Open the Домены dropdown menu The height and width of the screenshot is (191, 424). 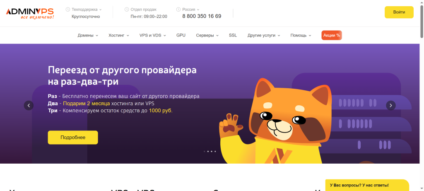(x=88, y=36)
